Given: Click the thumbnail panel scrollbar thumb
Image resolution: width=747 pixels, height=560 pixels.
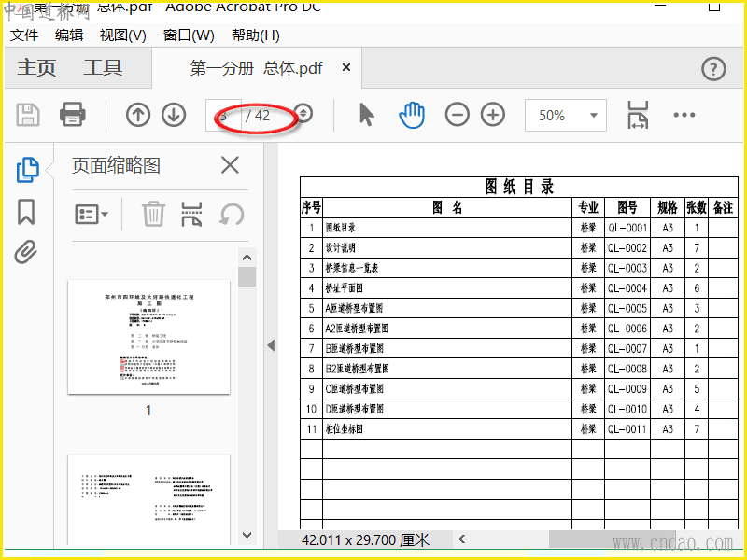Looking at the screenshot, I should click(247, 276).
